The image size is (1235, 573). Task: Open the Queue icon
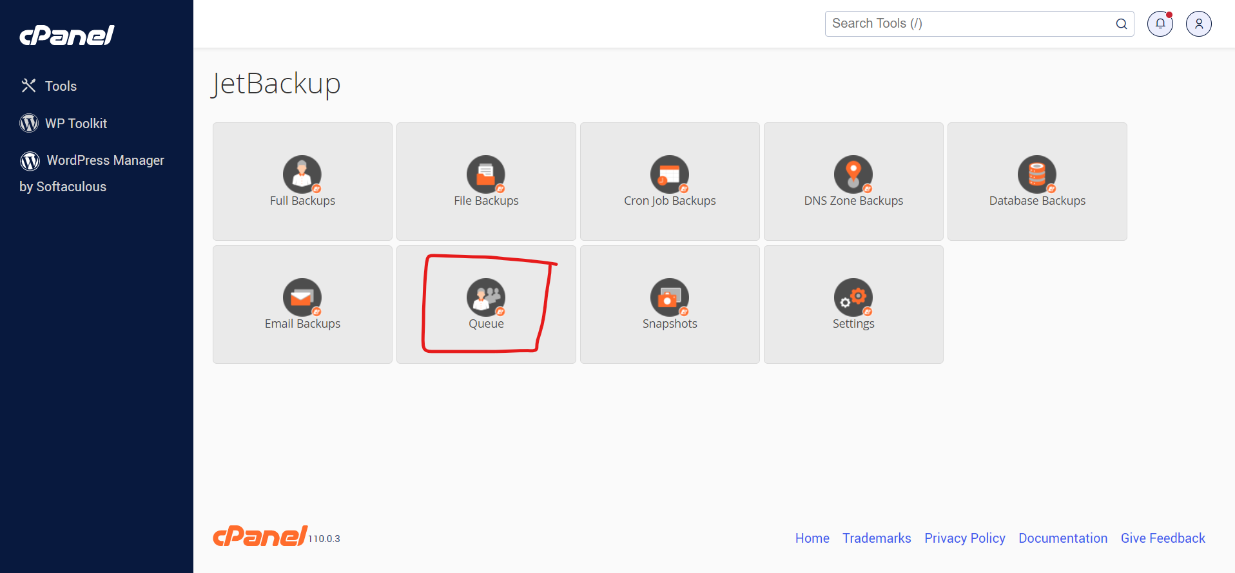(x=486, y=297)
